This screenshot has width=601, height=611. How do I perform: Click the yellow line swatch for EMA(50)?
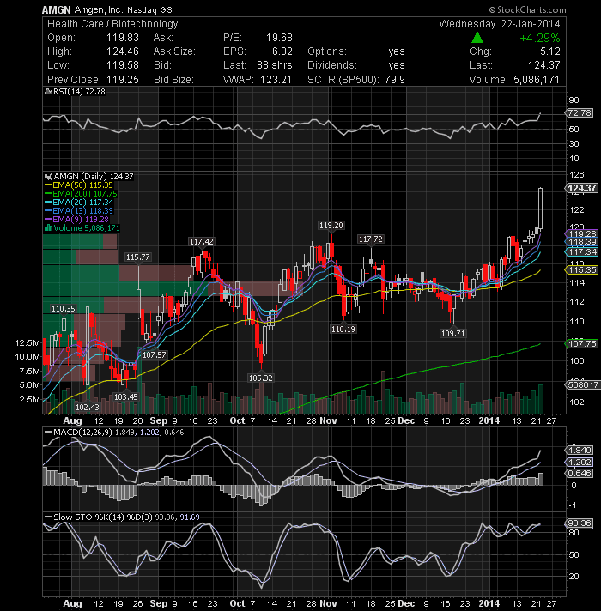pyautogui.click(x=48, y=185)
